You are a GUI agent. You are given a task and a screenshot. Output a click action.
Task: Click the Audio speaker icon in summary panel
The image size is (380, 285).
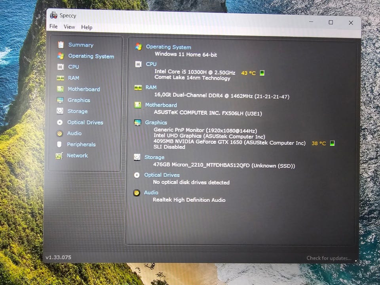click(x=137, y=193)
